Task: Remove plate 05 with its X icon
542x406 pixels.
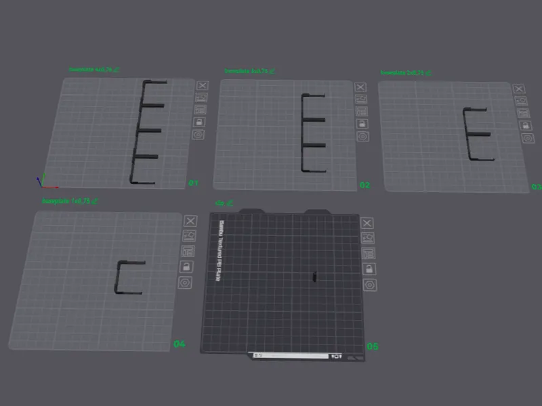Action: (x=367, y=223)
